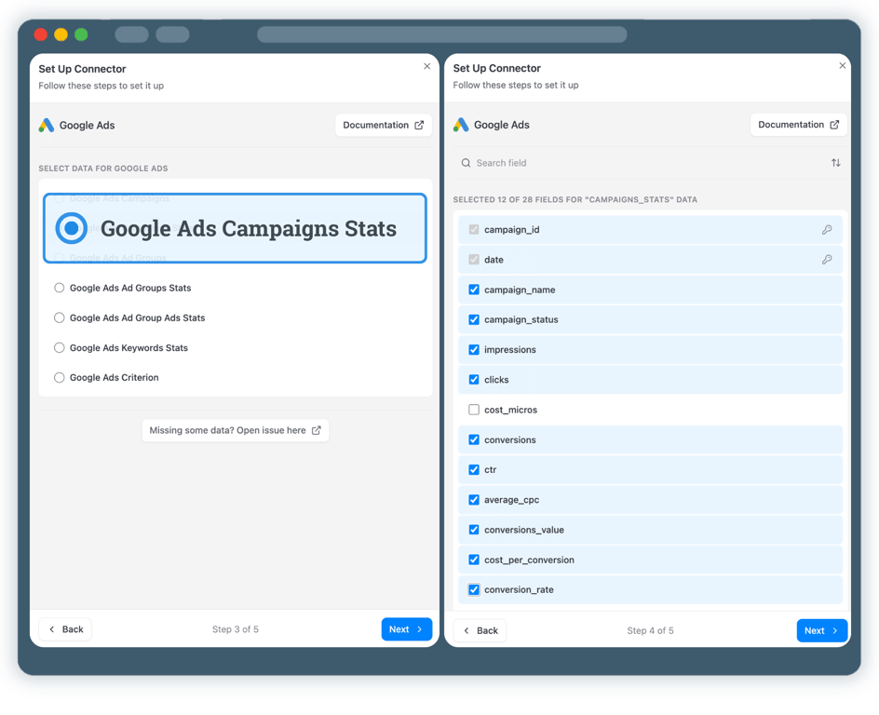The height and width of the screenshot is (715, 879).
Task: Click first browser toolbar pill button
Action: (x=131, y=34)
